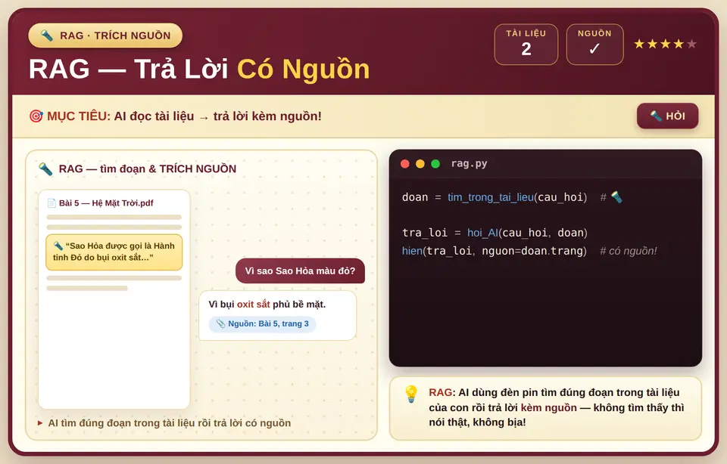
Task: Click the flashlight icon on the HỎI button
Action: 656,116
